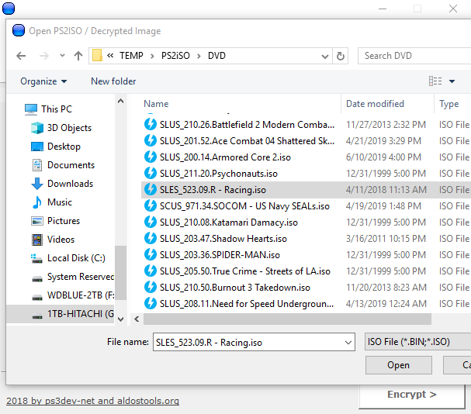Sort by Date modified column
This screenshot has height=414, width=471.
(375, 104)
